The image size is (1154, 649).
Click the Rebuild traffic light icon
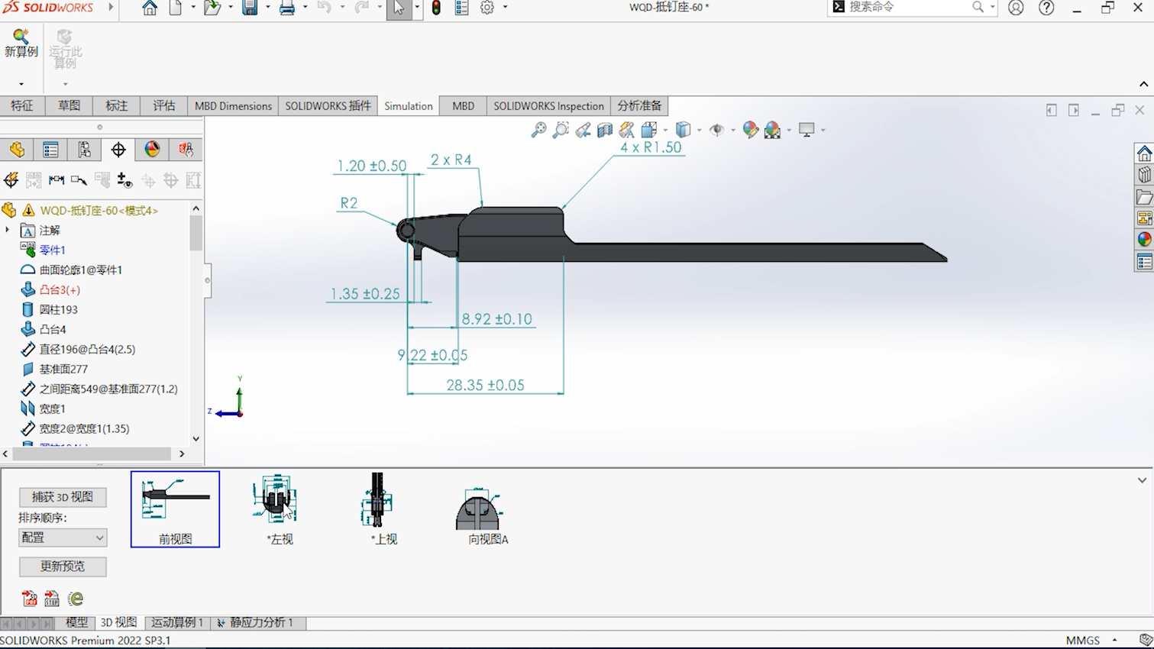point(436,8)
